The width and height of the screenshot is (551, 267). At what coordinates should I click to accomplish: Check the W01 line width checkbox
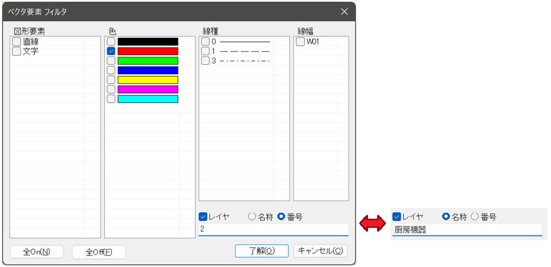tap(300, 42)
